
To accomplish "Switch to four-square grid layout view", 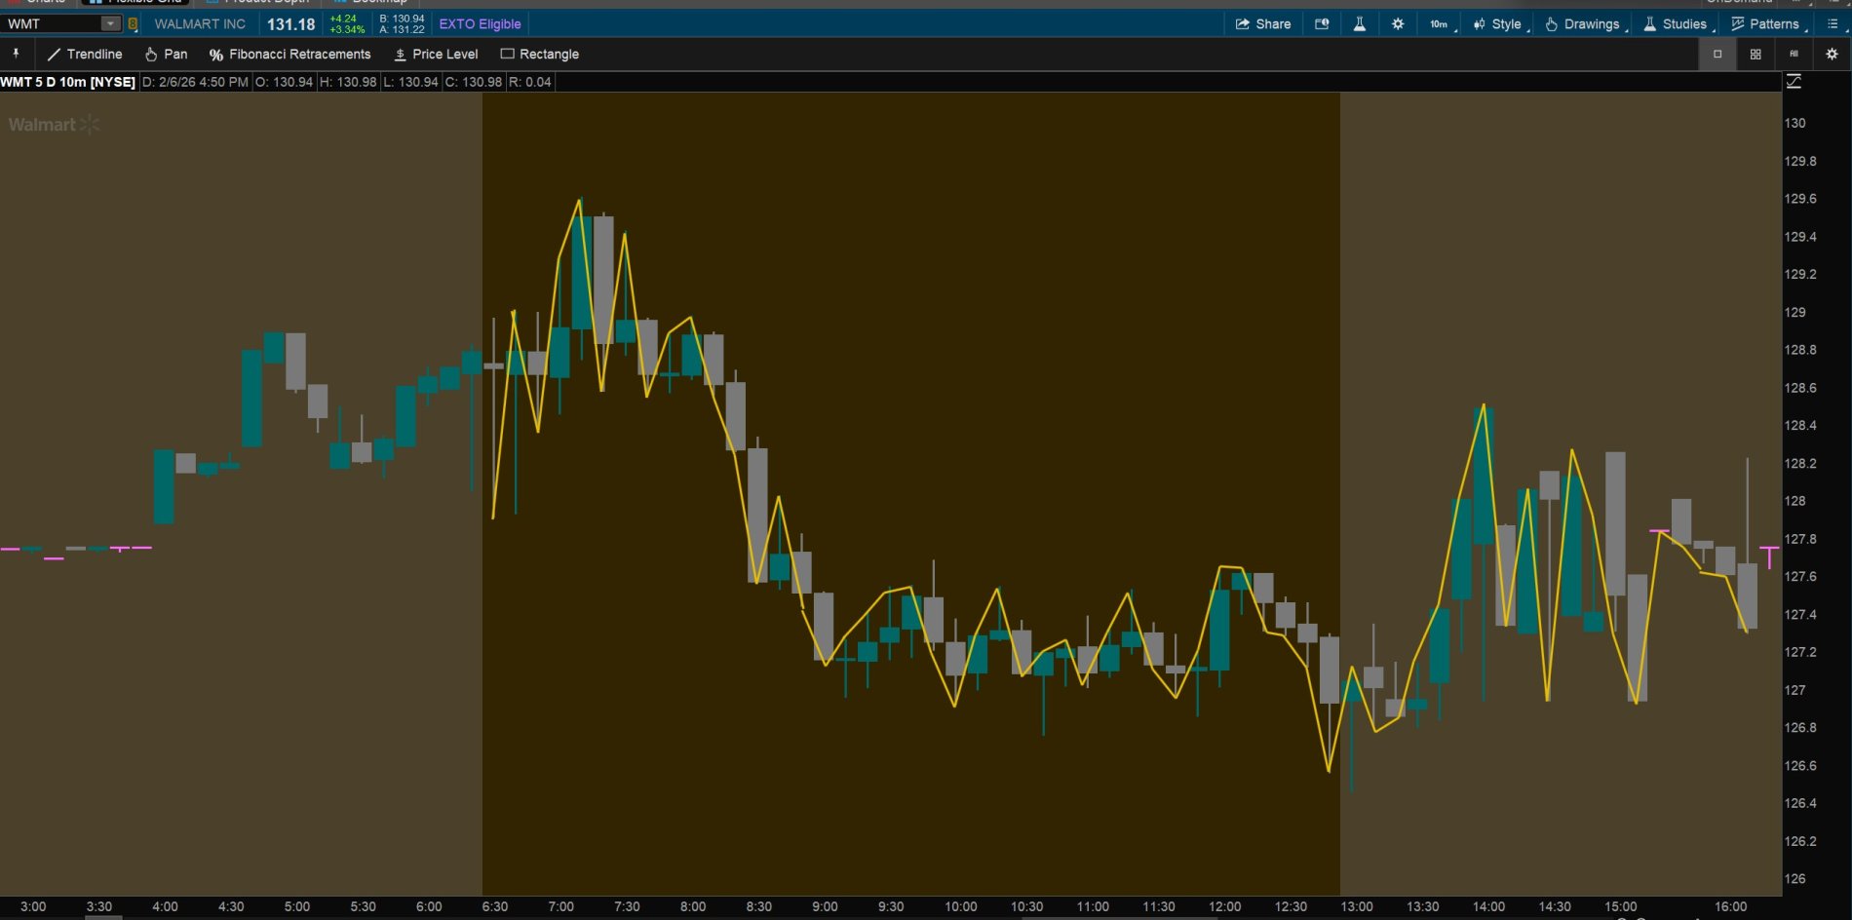I will point(1756,55).
